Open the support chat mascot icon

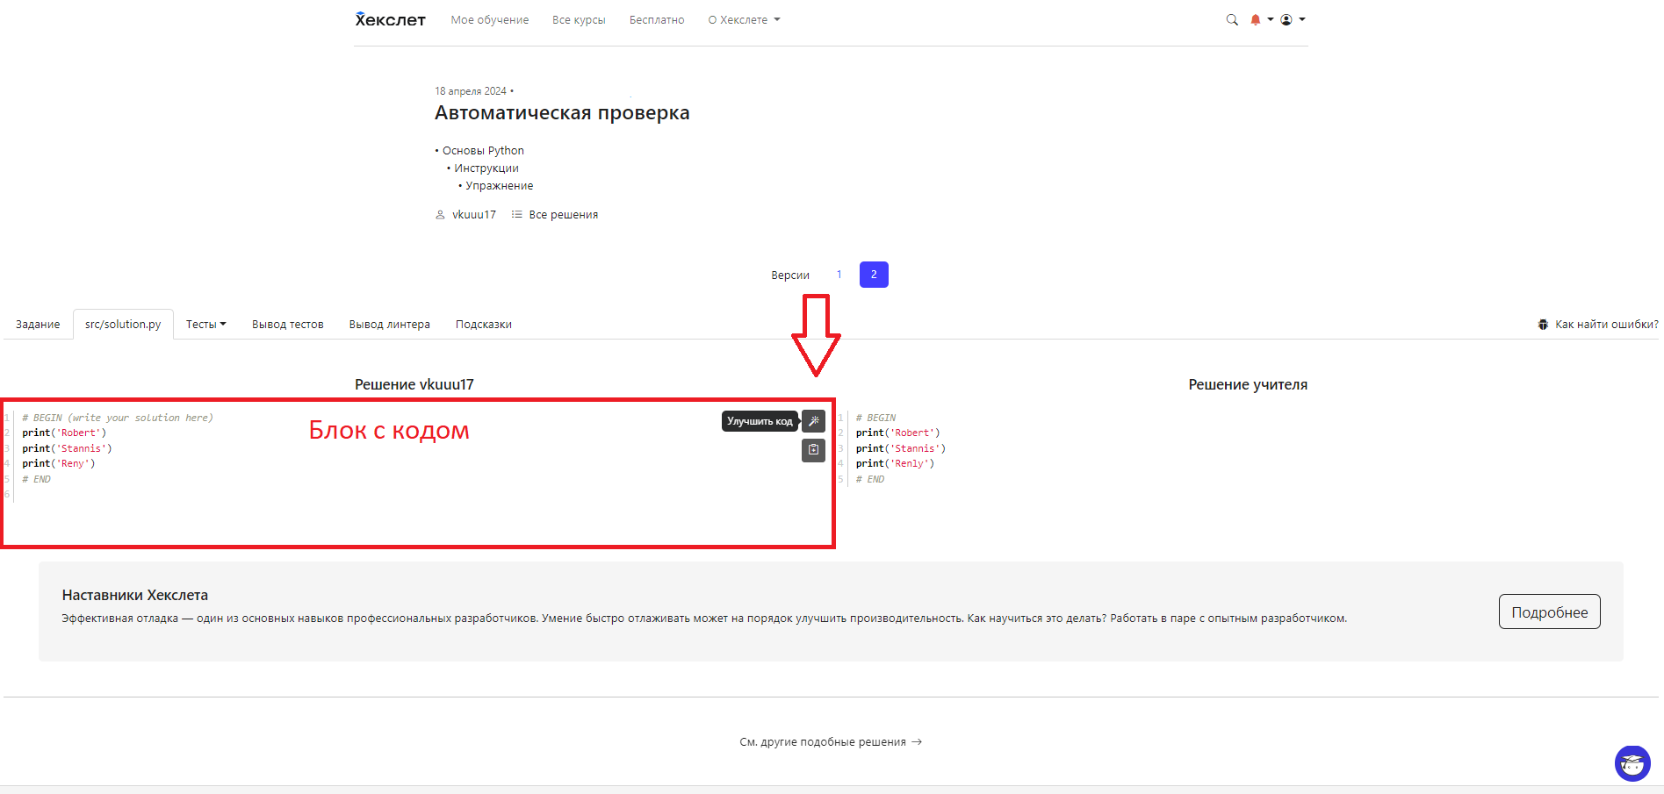click(x=1632, y=762)
